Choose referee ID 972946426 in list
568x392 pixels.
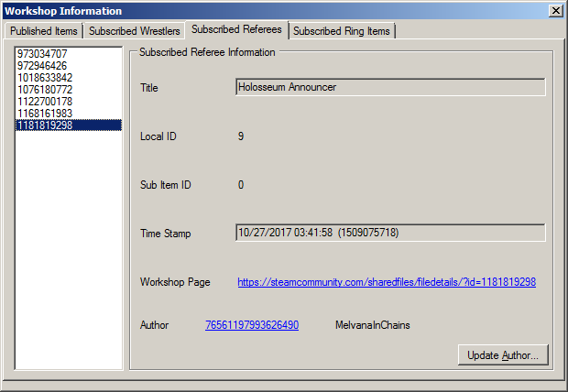(42, 66)
